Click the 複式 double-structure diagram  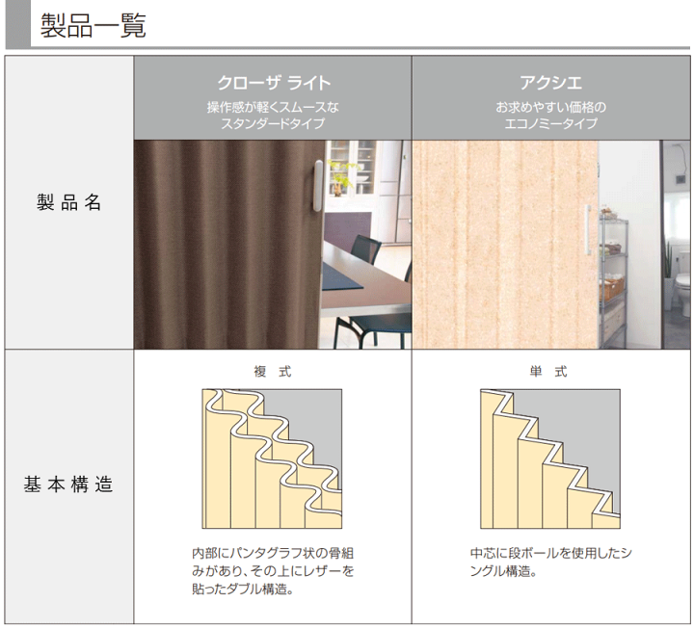[272, 459]
